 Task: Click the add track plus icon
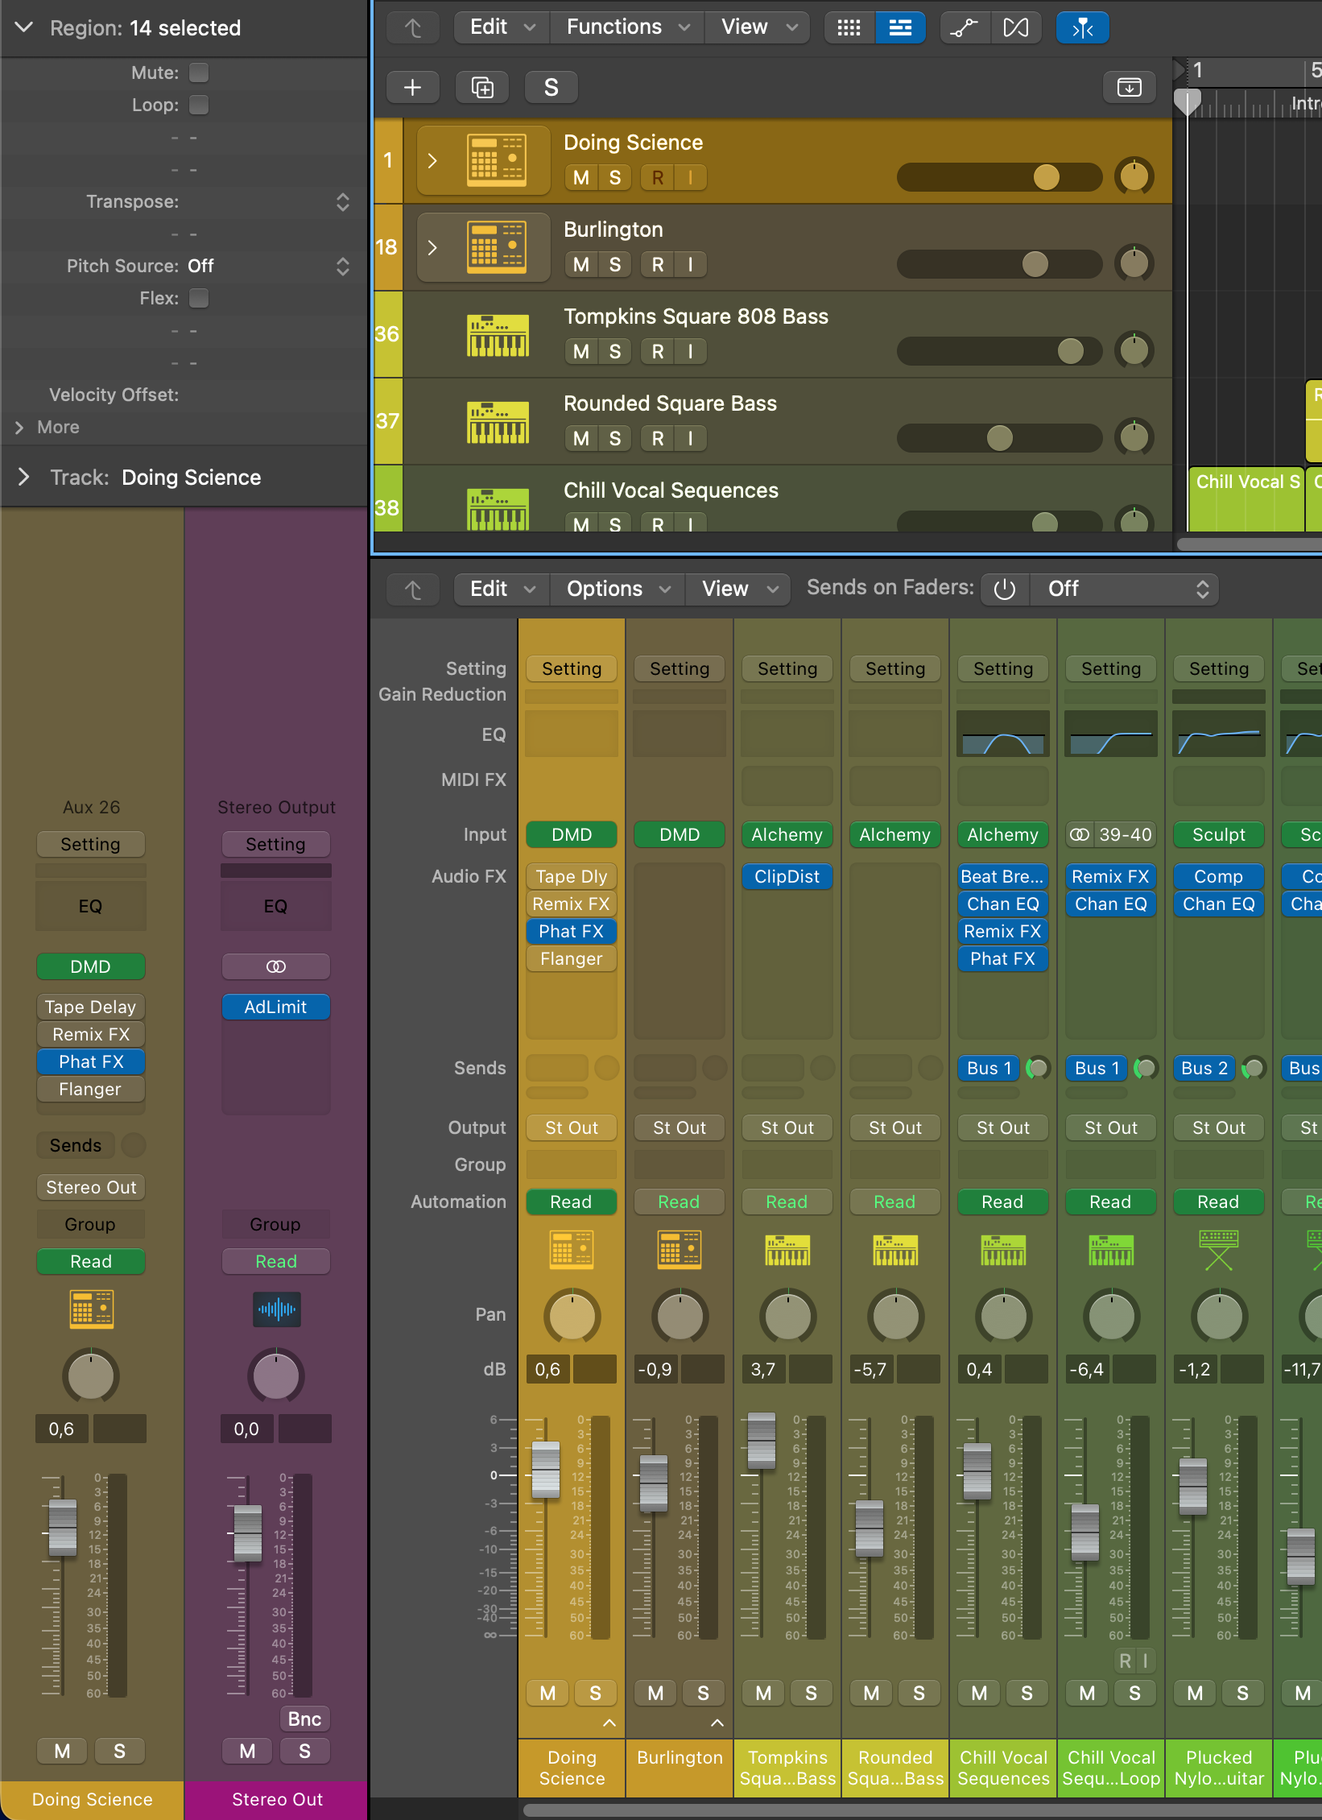coord(412,87)
